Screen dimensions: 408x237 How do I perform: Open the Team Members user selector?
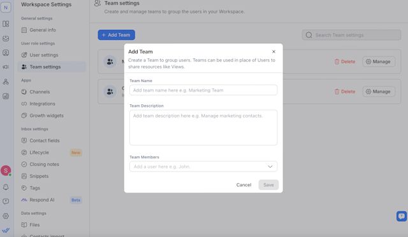tap(203, 166)
